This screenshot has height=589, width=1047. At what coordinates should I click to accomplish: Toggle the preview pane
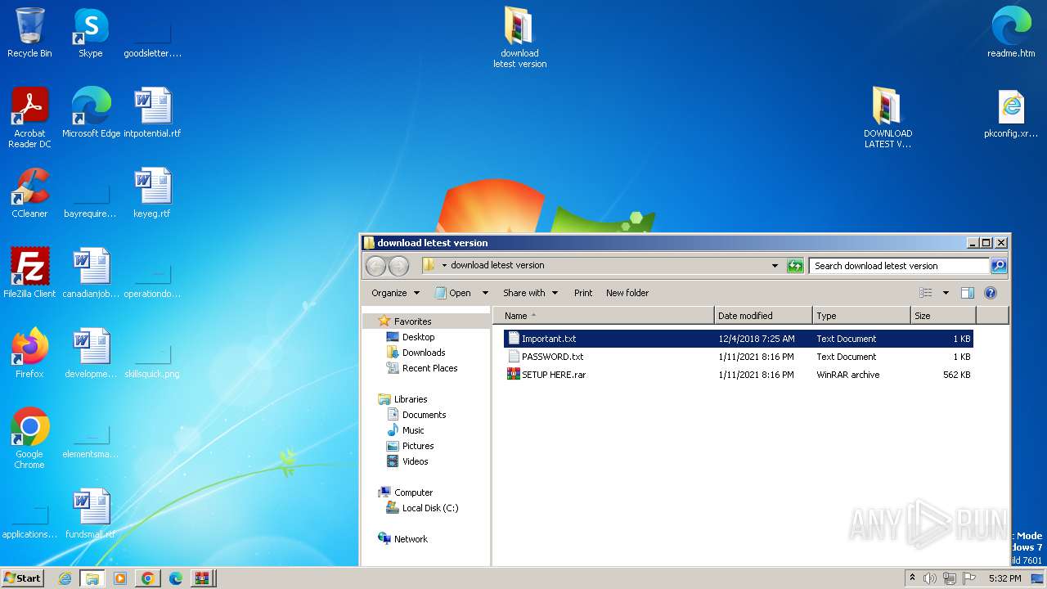[x=968, y=293]
